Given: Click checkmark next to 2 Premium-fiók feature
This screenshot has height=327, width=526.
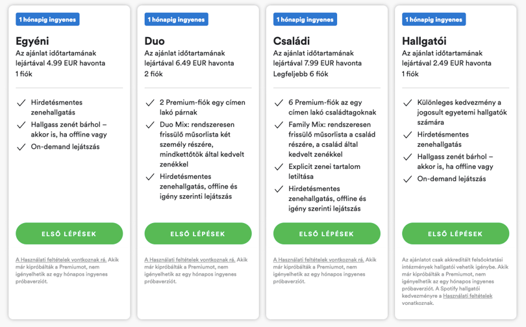Looking at the screenshot, I should tap(150, 103).
